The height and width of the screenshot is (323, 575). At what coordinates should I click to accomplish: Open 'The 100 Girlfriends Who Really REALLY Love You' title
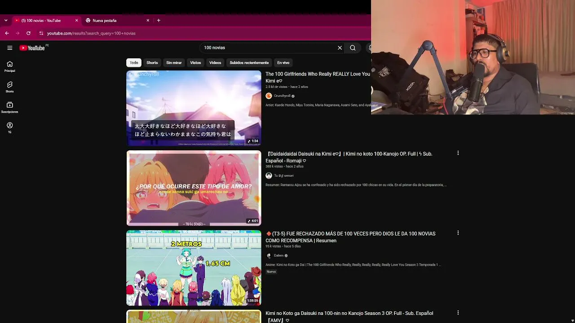click(x=318, y=78)
